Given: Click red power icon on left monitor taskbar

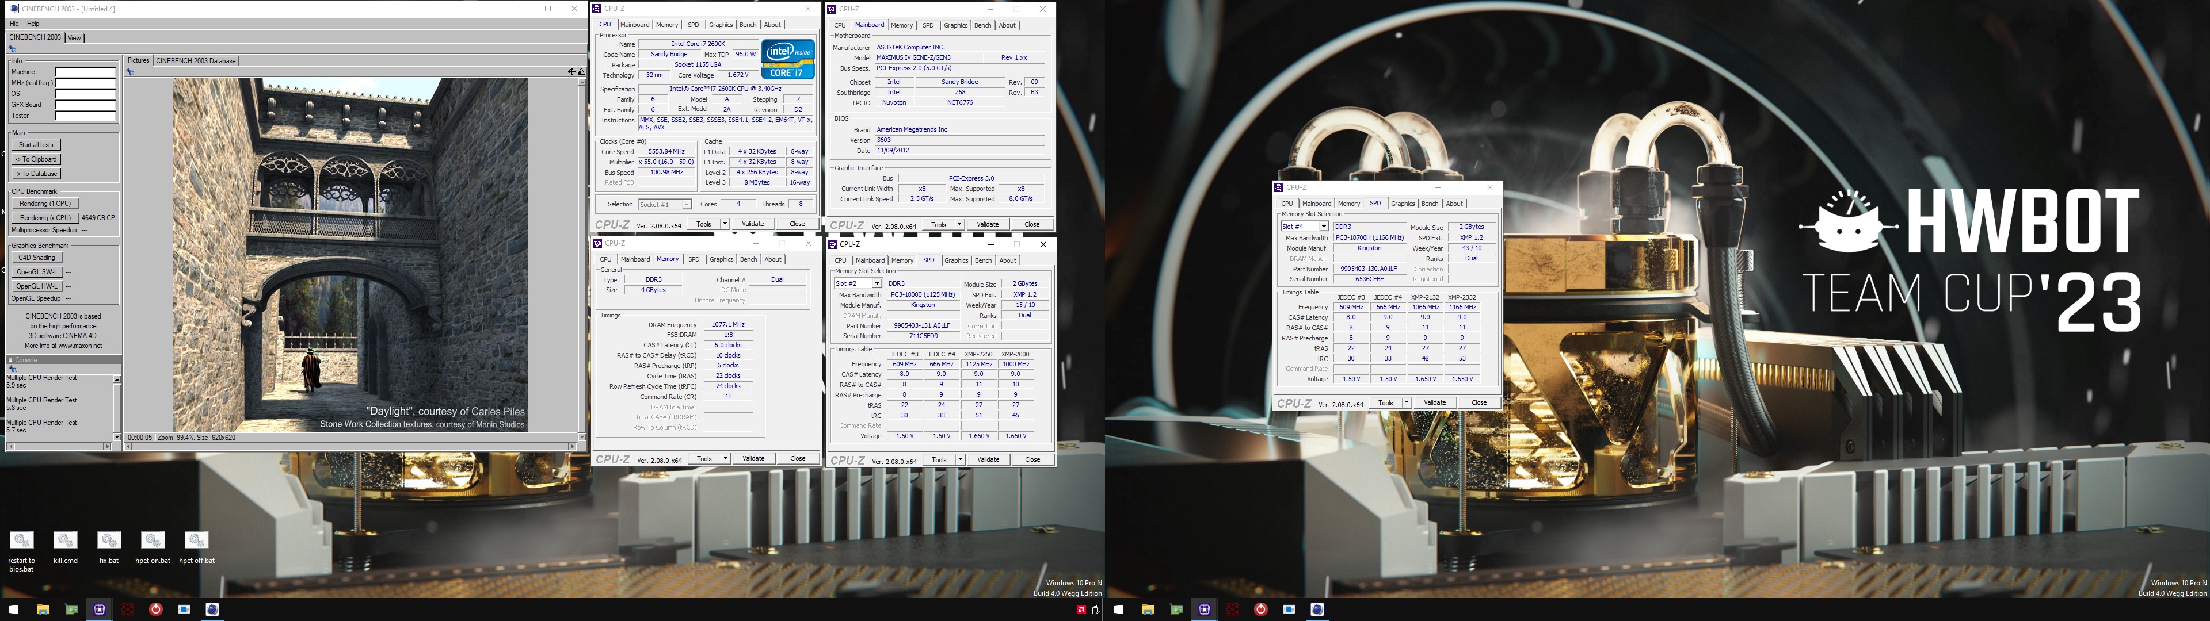Looking at the screenshot, I should (x=156, y=610).
